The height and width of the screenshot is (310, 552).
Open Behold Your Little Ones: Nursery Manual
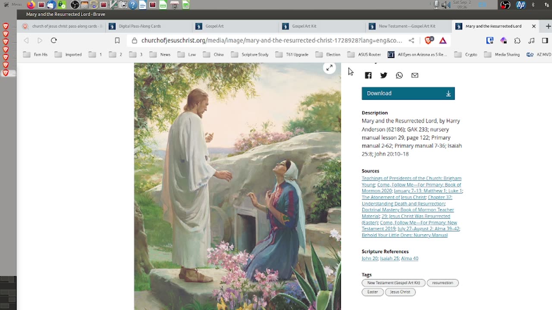405,235
